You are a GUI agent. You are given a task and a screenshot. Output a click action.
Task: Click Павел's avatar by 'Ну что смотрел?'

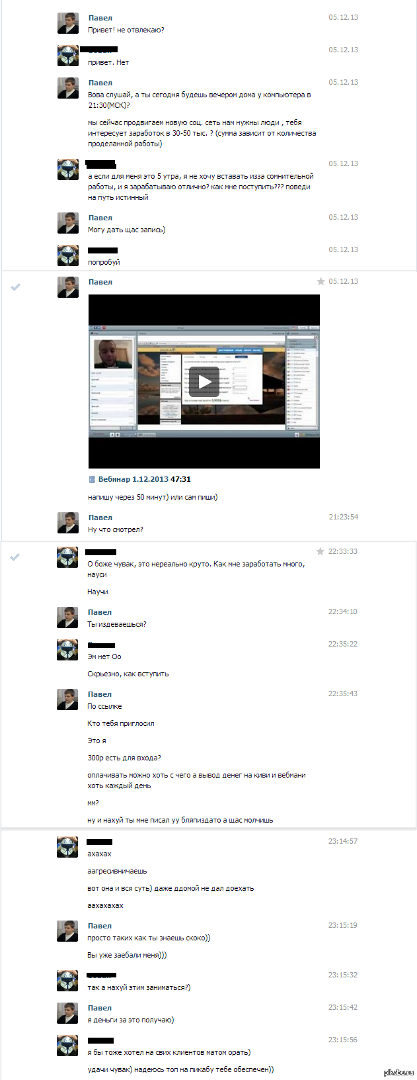coord(68,523)
